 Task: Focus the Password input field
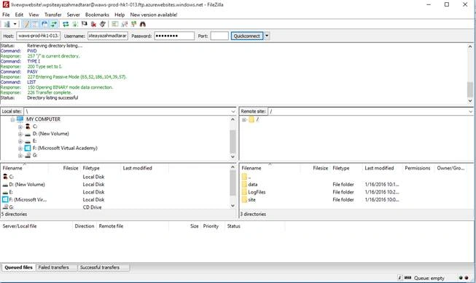click(x=174, y=36)
